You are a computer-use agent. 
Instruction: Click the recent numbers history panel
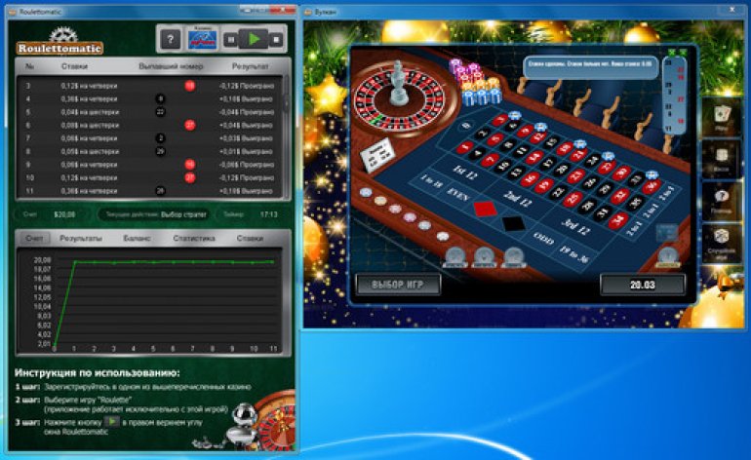pos(674,96)
